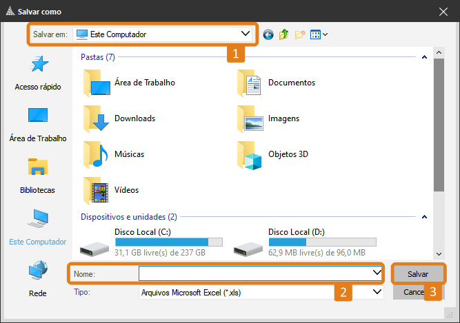Create a new folder icon
This screenshot has width=460, height=323.
tap(299, 34)
